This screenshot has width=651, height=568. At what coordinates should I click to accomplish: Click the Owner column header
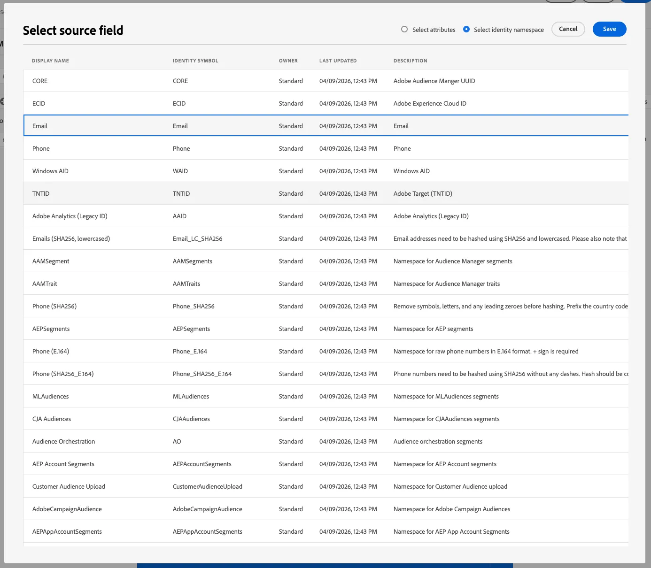point(288,61)
